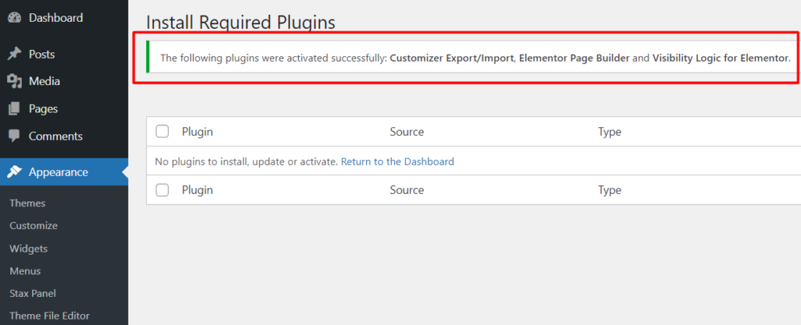Open the Posts menu
Image resolution: width=801 pixels, height=325 pixels.
(x=42, y=54)
